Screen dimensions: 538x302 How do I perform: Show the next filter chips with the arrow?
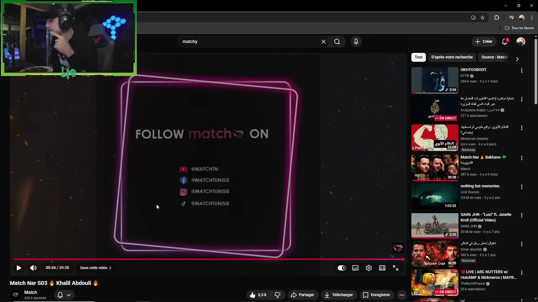coord(517,59)
